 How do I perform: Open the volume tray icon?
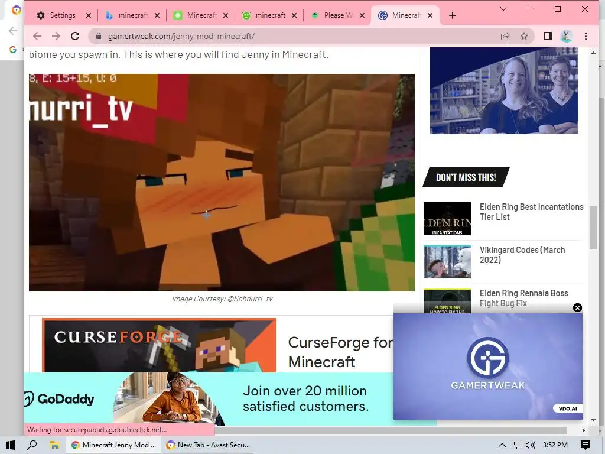point(531,445)
